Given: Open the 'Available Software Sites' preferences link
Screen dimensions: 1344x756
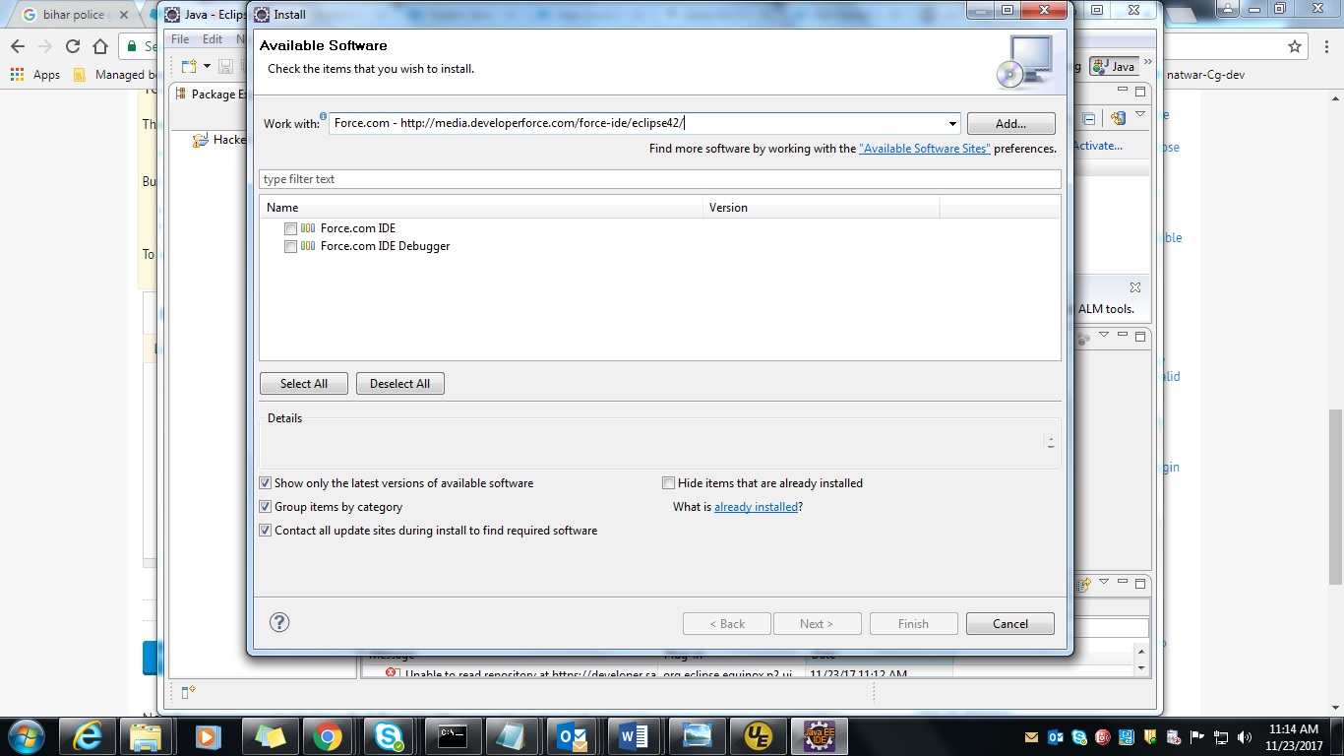Looking at the screenshot, I should click(x=923, y=148).
